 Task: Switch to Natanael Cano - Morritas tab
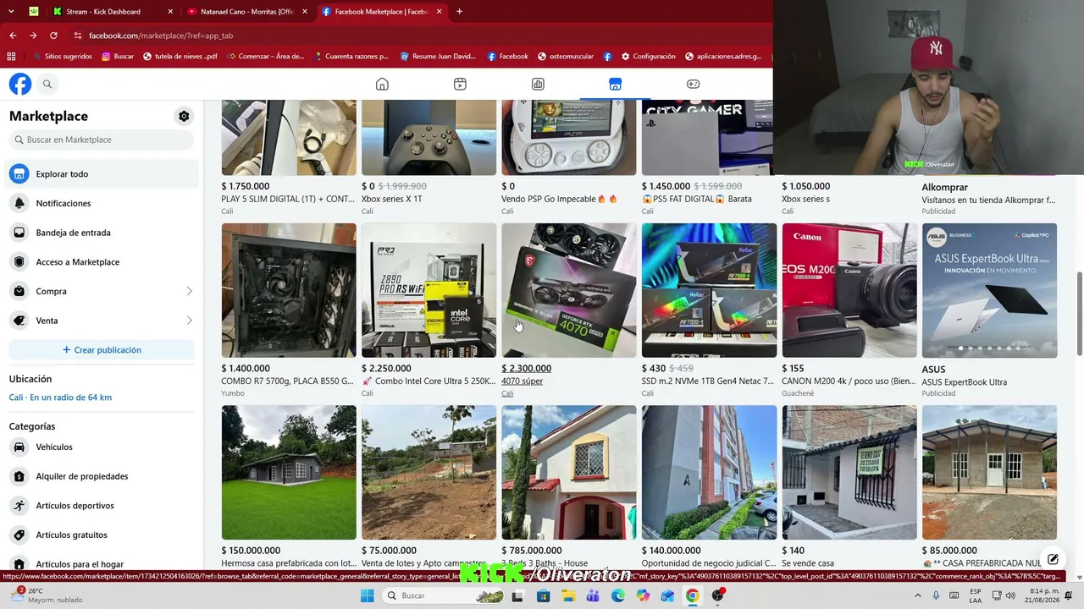click(x=246, y=12)
